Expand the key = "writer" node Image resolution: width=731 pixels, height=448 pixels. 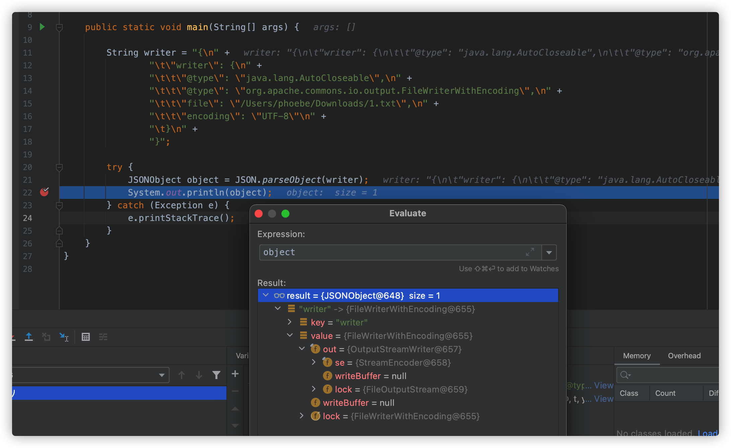tap(290, 322)
